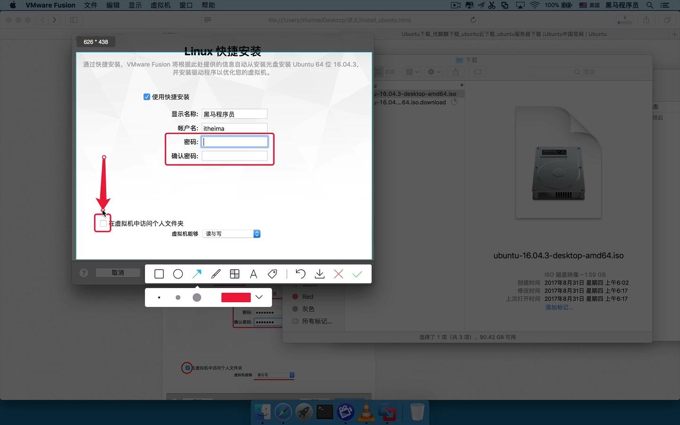Focus the 密码 password field
680x425 pixels.
(235, 142)
